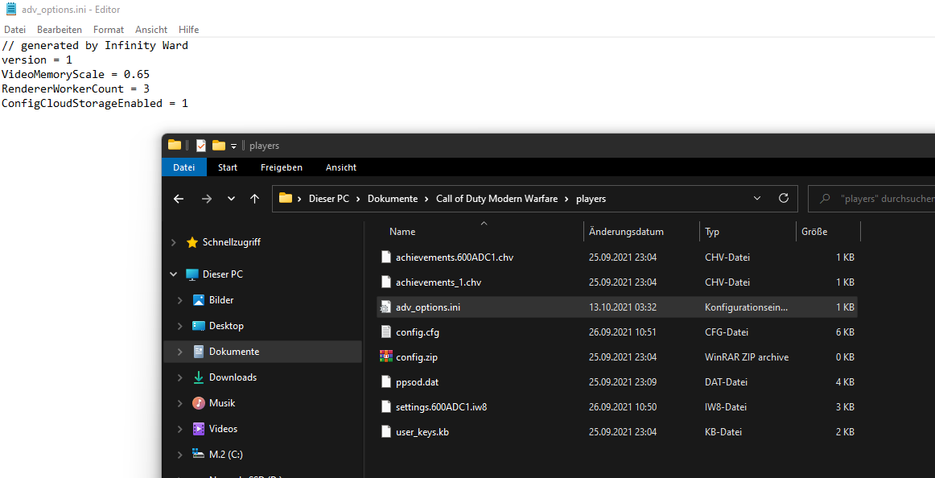Open Downloads from the navigation pane
Screen dimensions: 935x478
point(233,377)
